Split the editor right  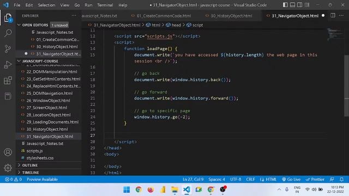(x=333, y=15)
